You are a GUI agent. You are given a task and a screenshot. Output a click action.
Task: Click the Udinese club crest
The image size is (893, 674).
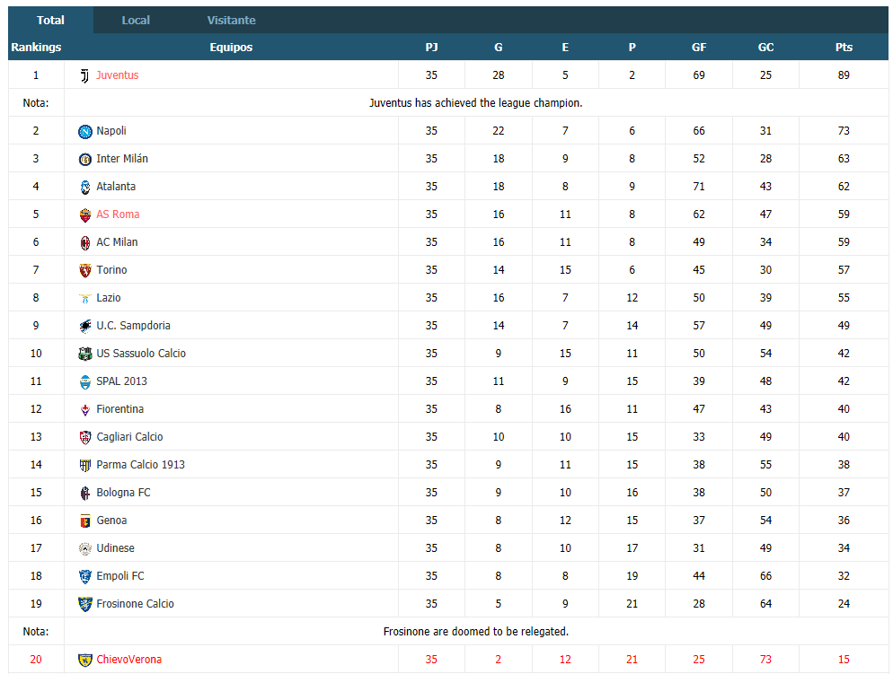click(x=84, y=549)
